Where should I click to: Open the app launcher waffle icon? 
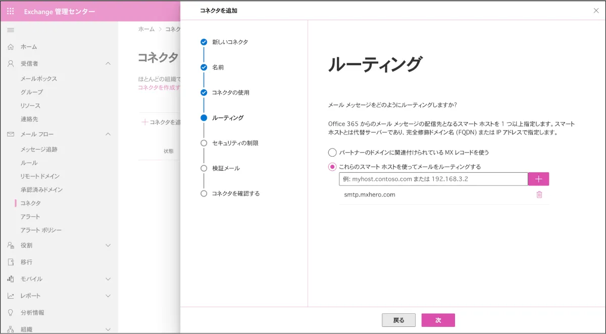click(11, 12)
